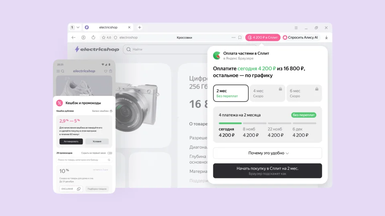This screenshot has width=385, height=216.
Task: Click Начать покупку в Сплит на 2 мес.
Action: coord(267,171)
